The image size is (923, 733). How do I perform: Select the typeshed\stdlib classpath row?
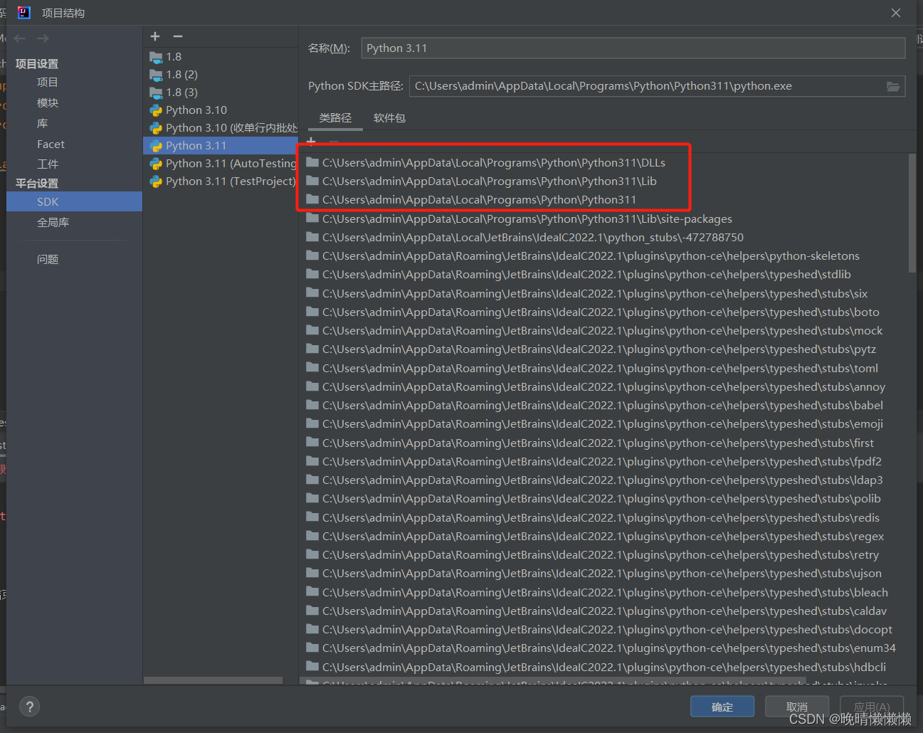(605, 275)
